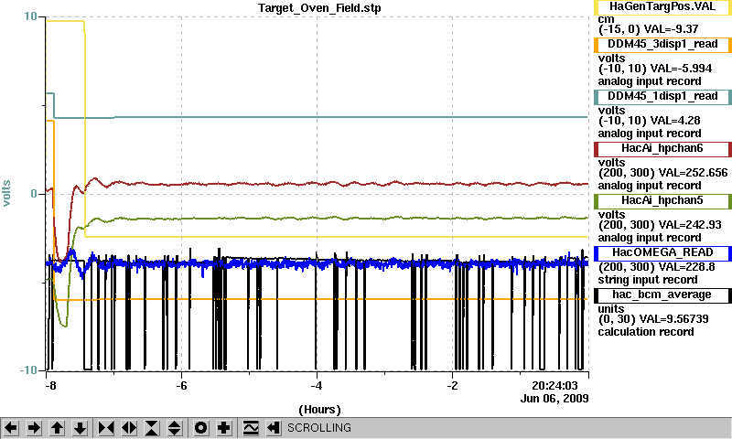The height and width of the screenshot is (439, 732).
Task: Click the Target_Oven_Field.stp graph title
Action: [x=319, y=8]
